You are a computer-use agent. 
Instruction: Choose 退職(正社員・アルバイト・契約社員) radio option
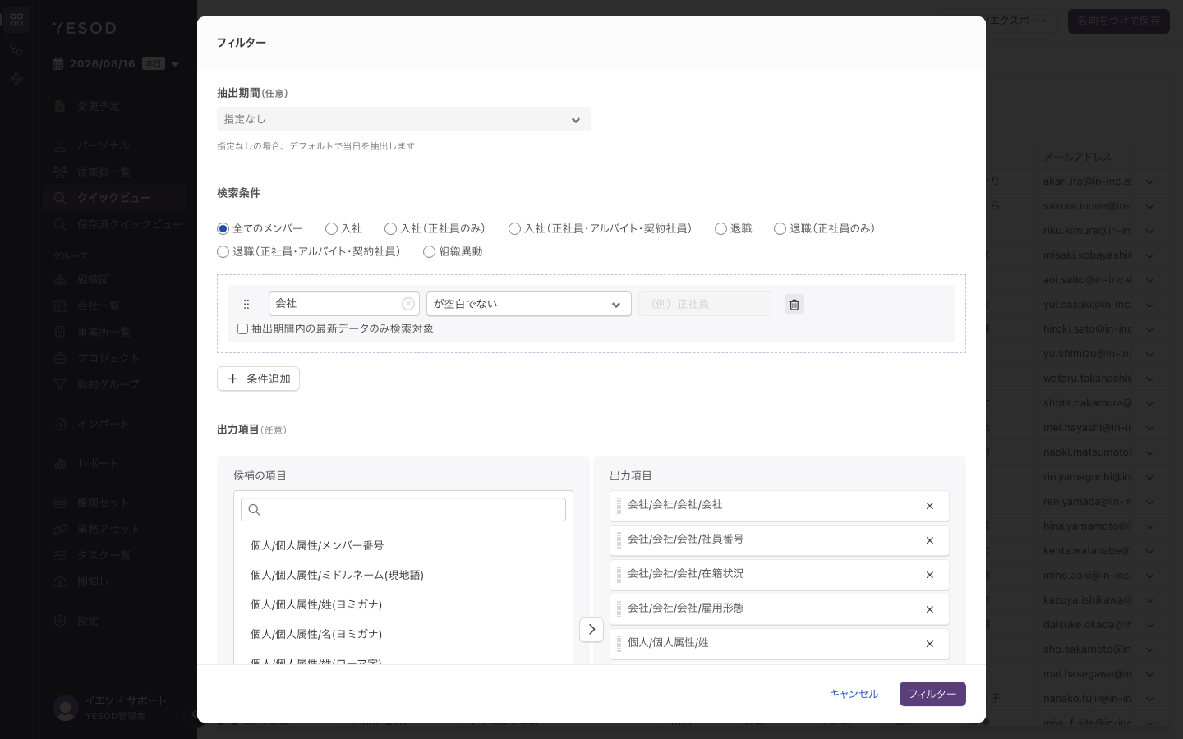coord(223,251)
